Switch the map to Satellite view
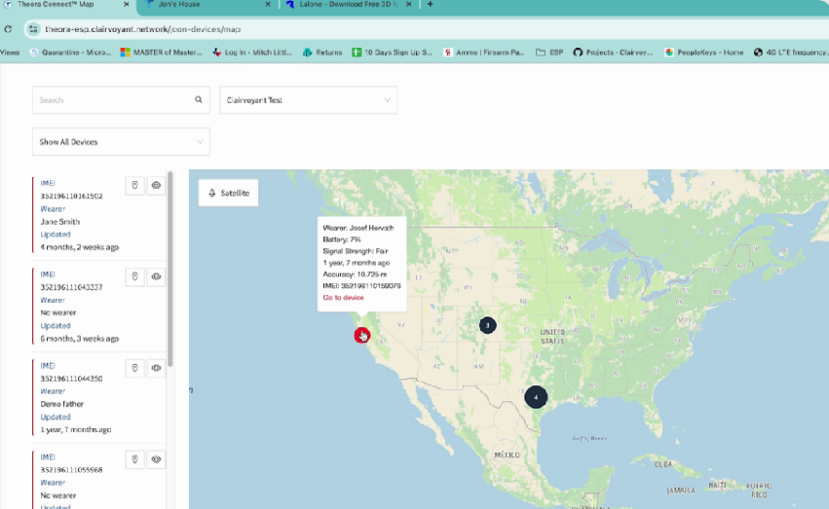829x509 pixels. pos(229,193)
